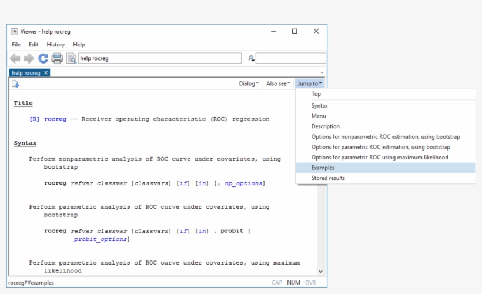Image resolution: width=482 pixels, height=294 pixels.
Task: Close the help rocreg tab
Action: pyautogui.click(x=46, y=72)
